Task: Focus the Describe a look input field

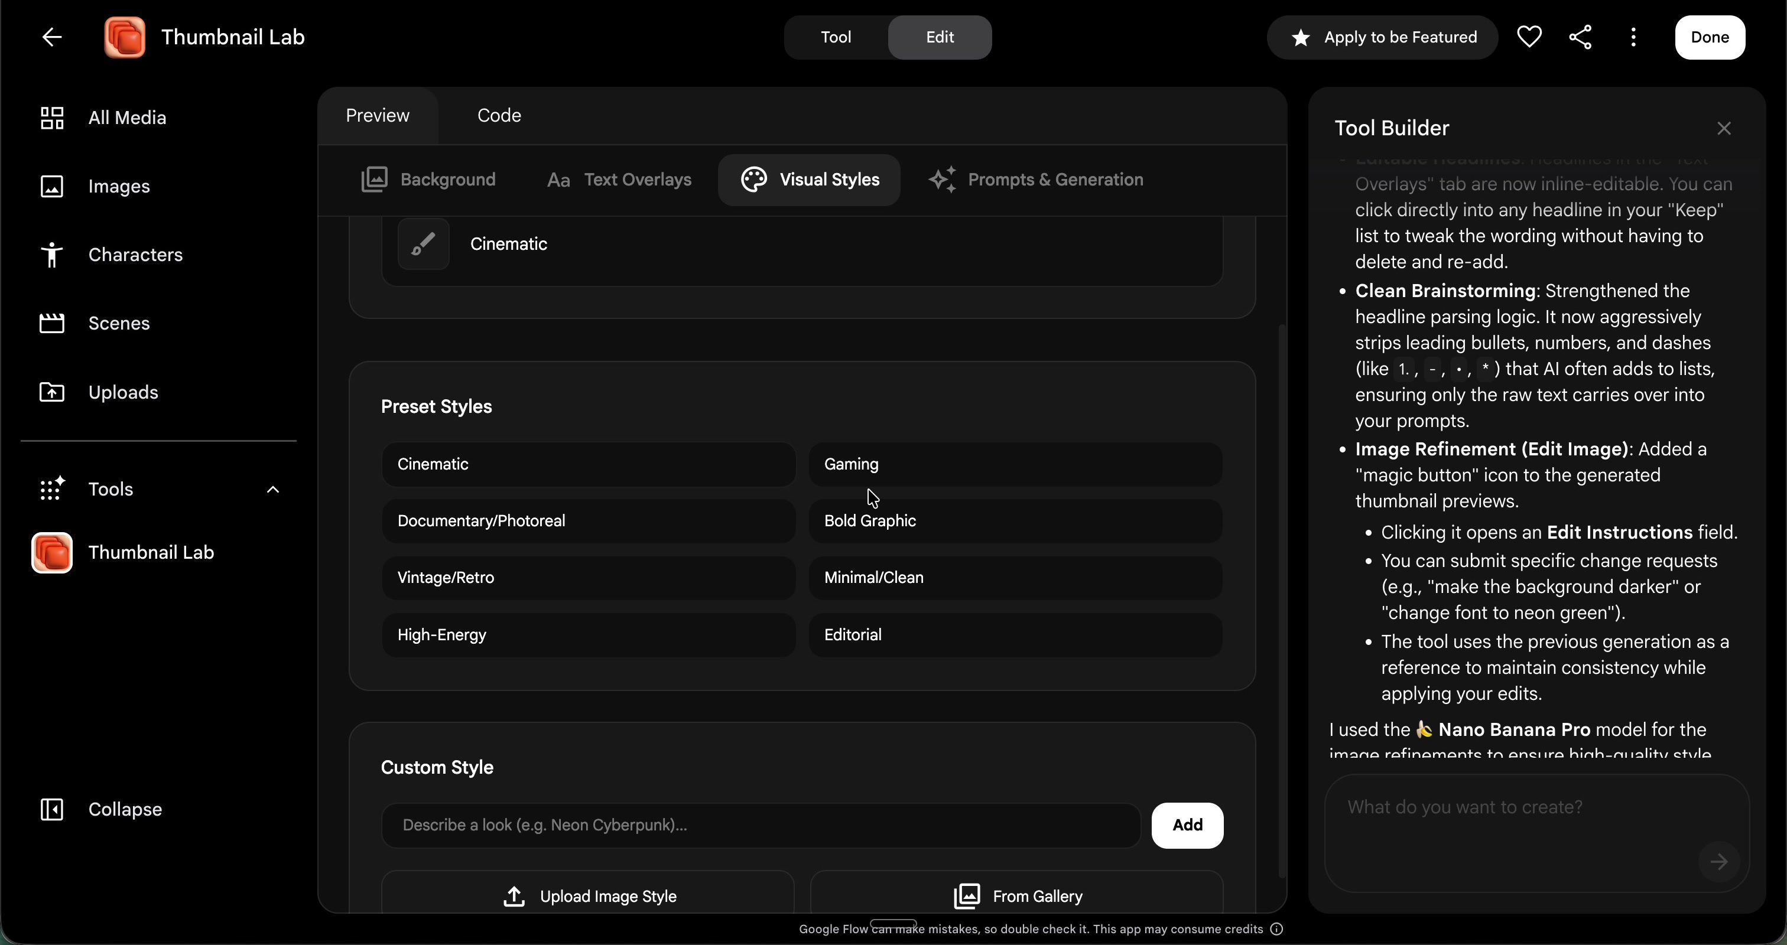Action: [x=761, y=825]
